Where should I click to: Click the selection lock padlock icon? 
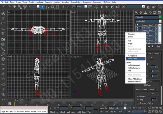[50, 108]
